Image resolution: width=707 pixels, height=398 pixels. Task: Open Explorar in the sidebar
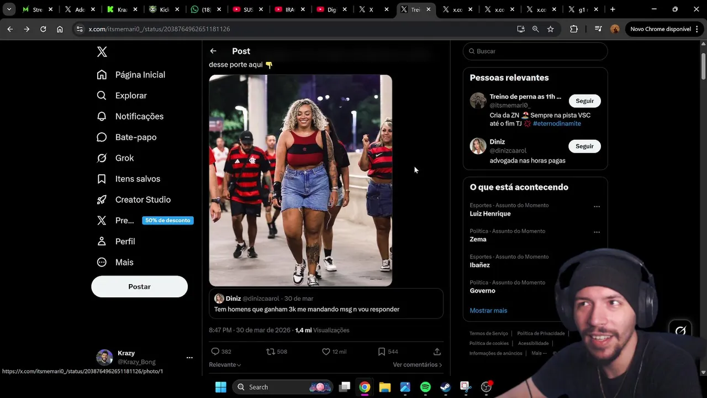[122, 96]
